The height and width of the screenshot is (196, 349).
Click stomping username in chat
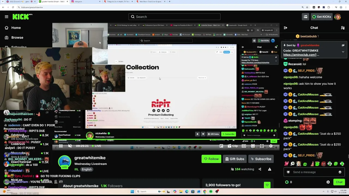pos(295,121)
